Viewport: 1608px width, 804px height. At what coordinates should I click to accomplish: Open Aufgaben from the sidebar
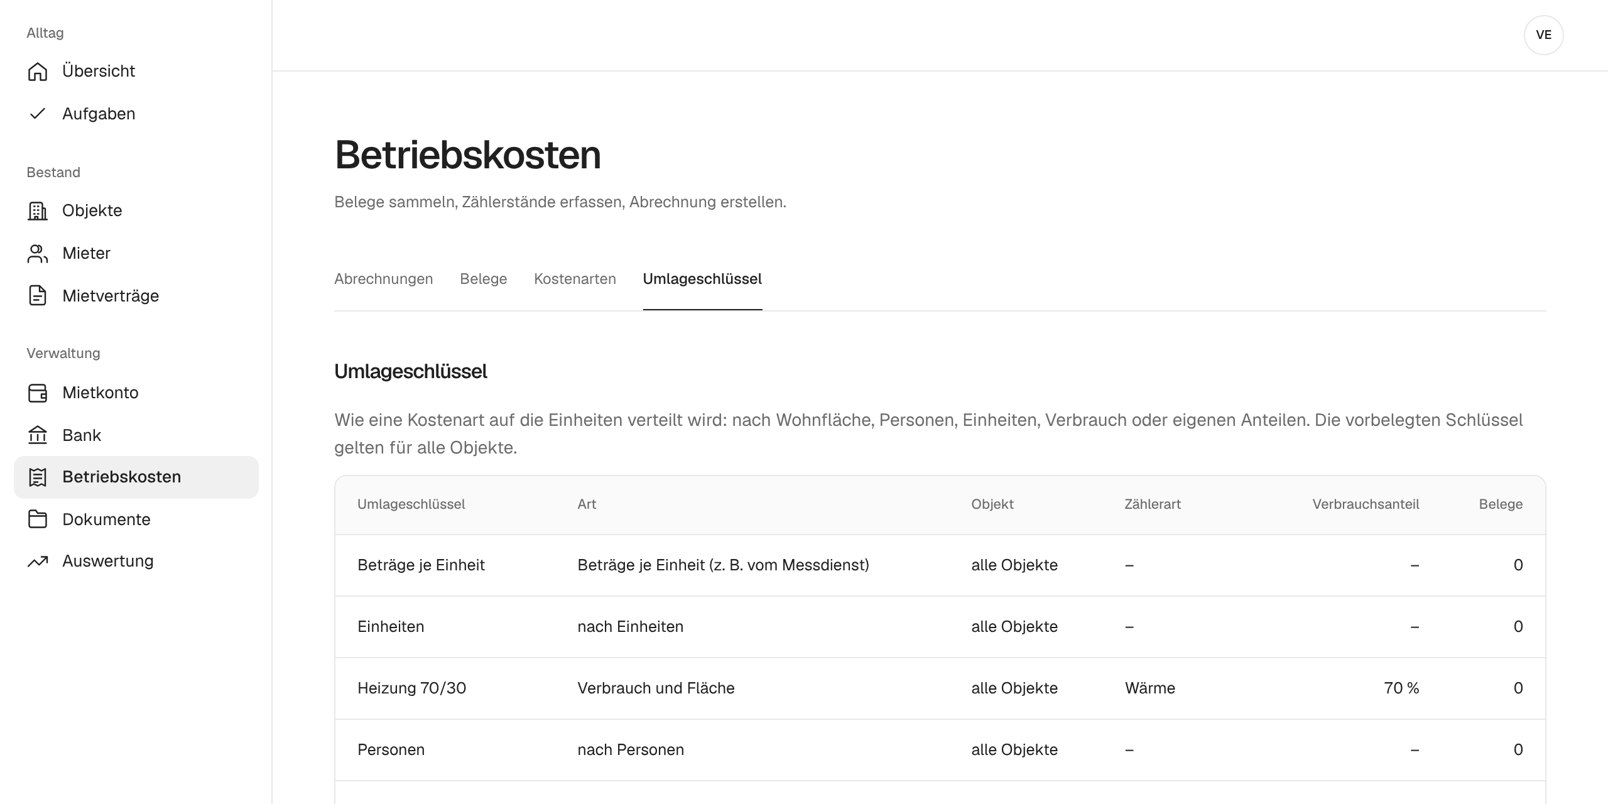click(136, 114)
